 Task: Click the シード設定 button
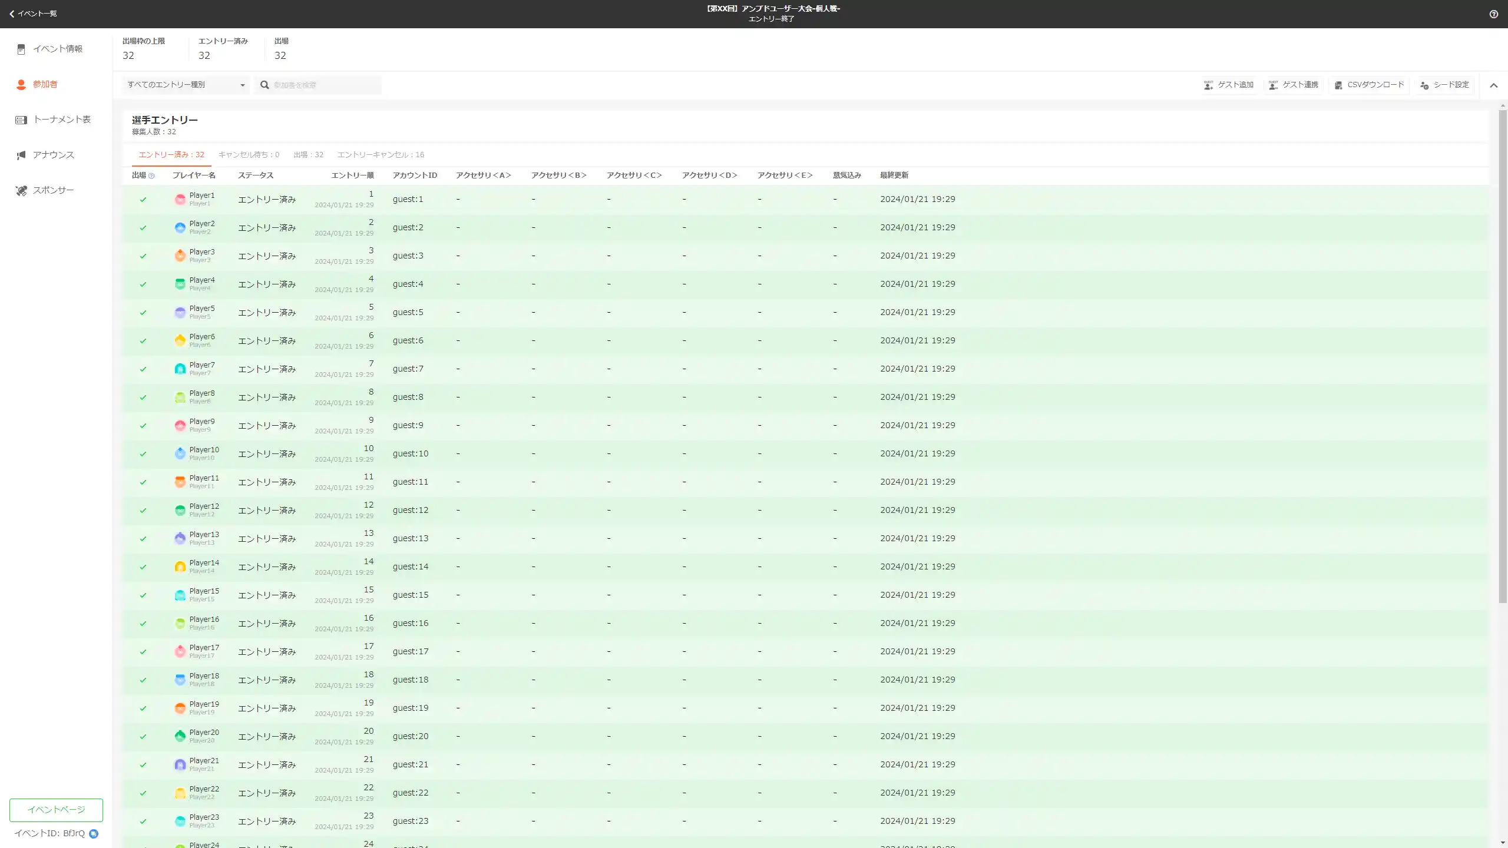(1444, 85)
